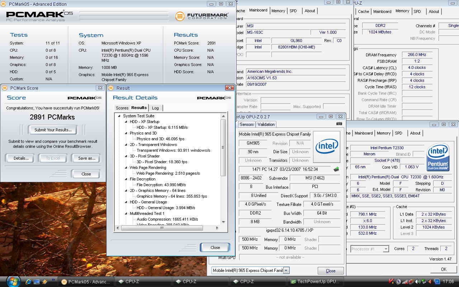Switch to the TechPowerUp GPU-Z taskbar button
459x287 pixels.
pos(316,282)
